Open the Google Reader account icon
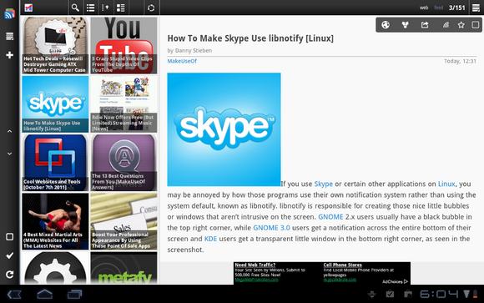Screen dimensions: 484x303 coord(28,8)
